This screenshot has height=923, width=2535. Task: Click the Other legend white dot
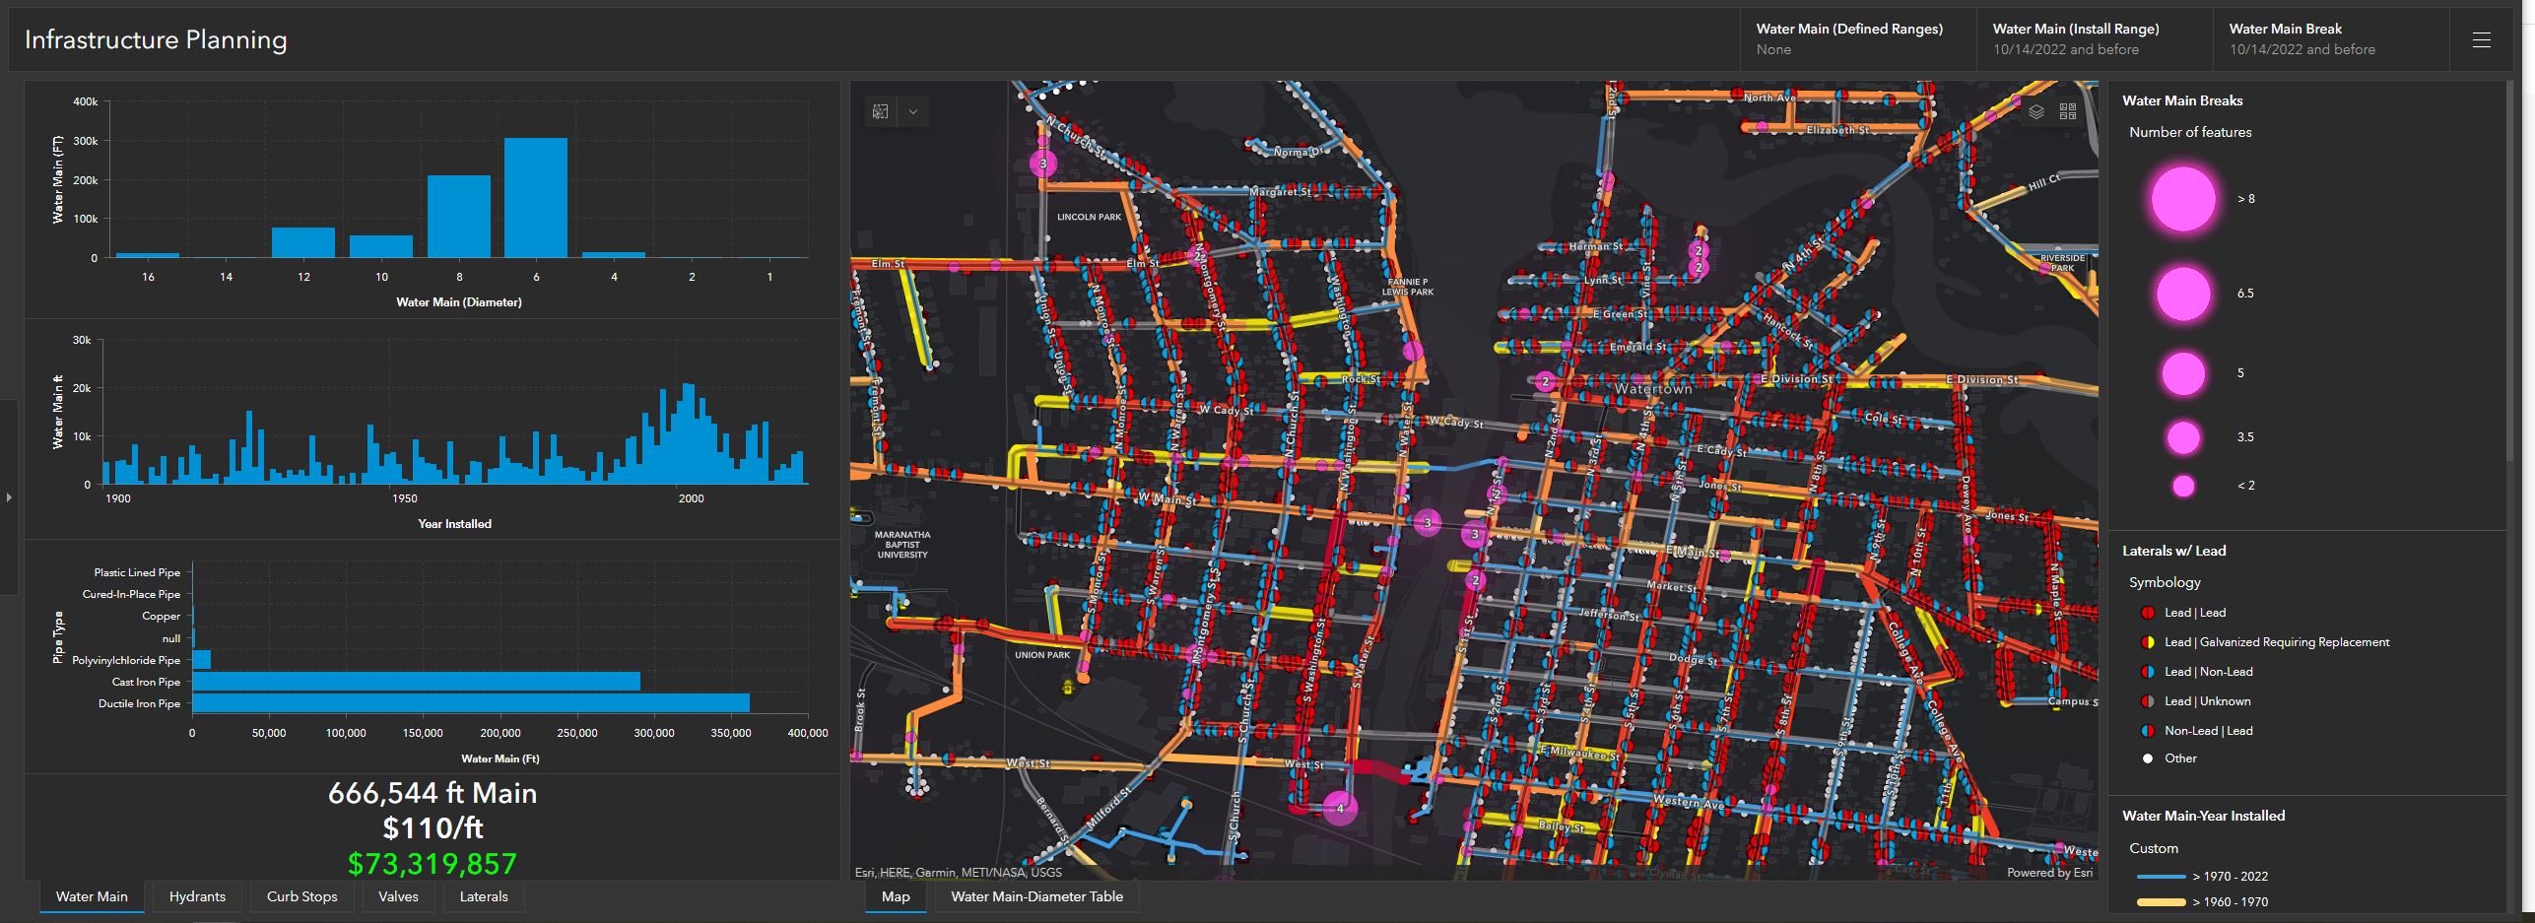coord(2148,758)
